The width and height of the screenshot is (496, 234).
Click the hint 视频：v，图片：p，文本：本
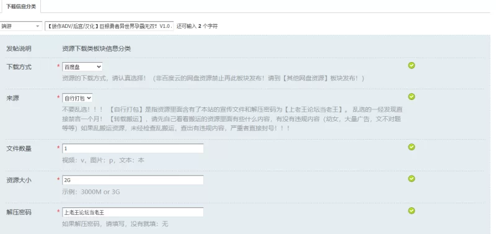[x=103, y=160]
